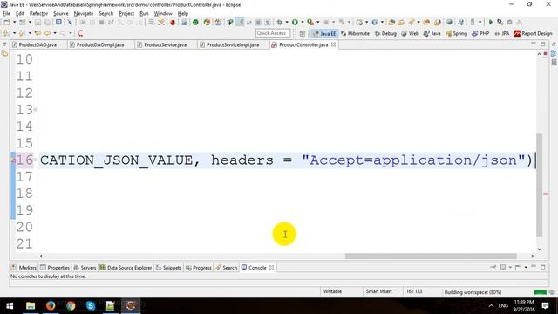
Task: Show hidden system tray icons
Action: 491,306
